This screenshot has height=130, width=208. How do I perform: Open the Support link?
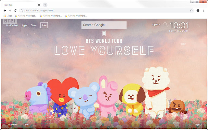pyautogui.click(x=198, y=125)
